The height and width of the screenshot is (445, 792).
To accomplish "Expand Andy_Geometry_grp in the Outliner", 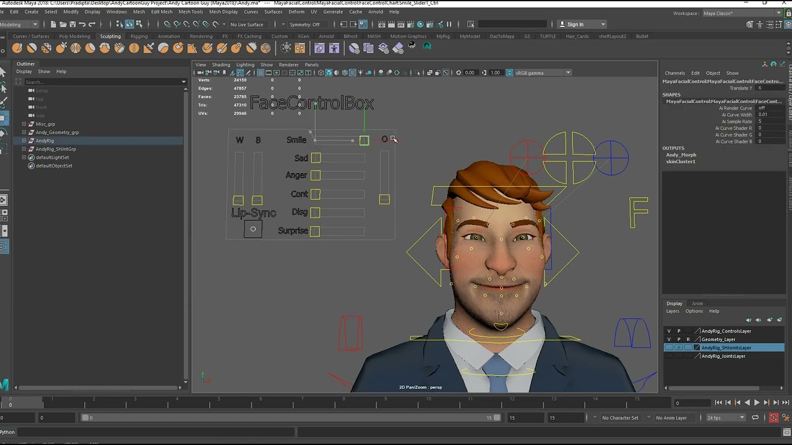I will click(x=24, y=132).
